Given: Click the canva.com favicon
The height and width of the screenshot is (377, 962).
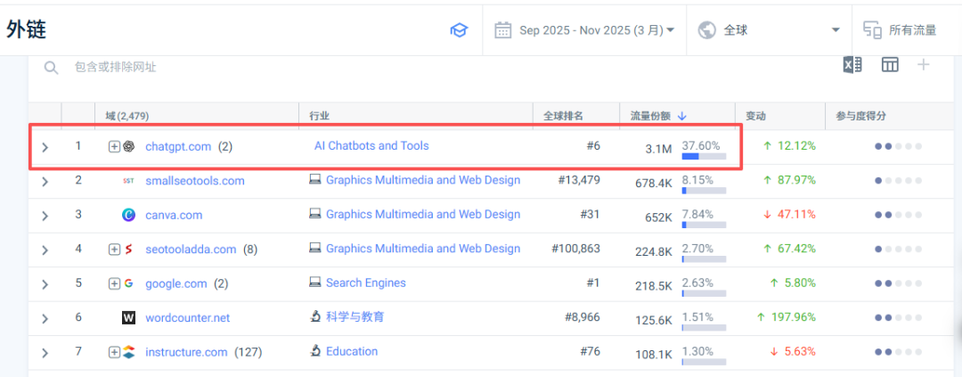Looking at the screenshot, I should 128,216.
